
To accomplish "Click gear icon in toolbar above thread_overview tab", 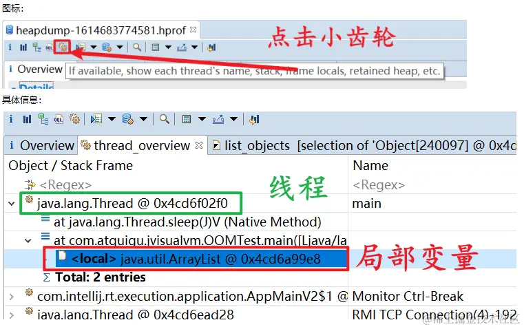I will pos(74,119).
